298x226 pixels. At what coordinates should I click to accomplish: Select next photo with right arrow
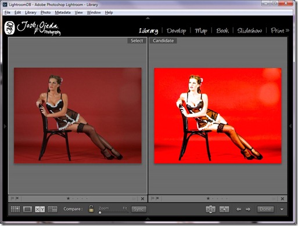point(248,209)
